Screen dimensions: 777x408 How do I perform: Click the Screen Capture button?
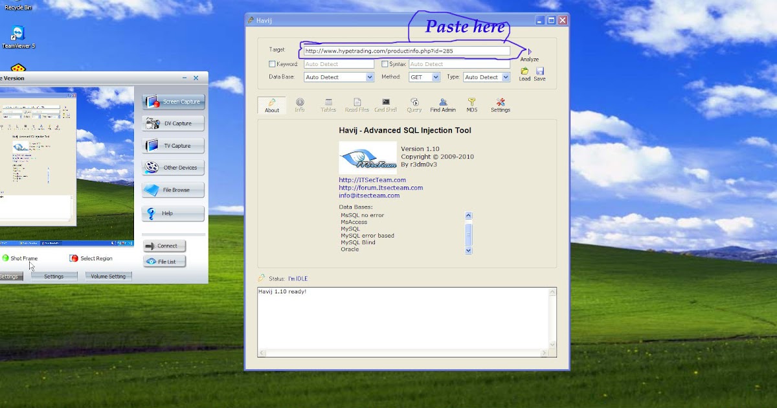[174, 102]
